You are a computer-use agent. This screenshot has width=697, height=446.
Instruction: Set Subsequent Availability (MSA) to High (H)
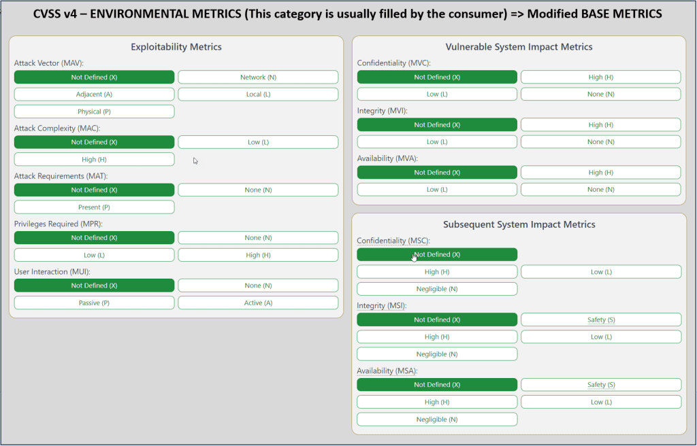437,402
